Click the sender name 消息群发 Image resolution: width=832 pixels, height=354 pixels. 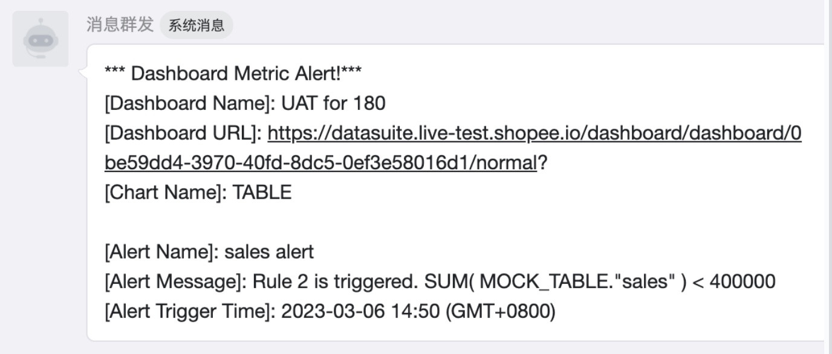coord(120,25)
